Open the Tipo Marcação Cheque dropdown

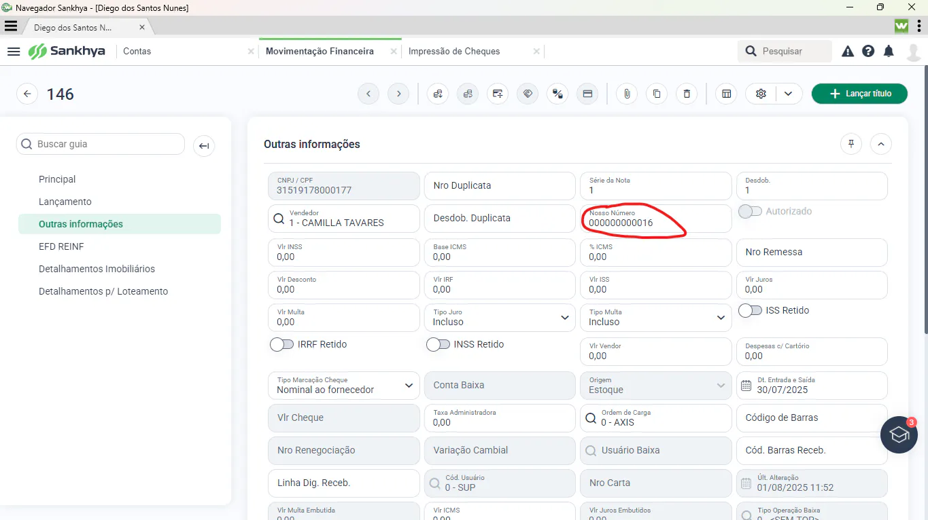(343, 386)
